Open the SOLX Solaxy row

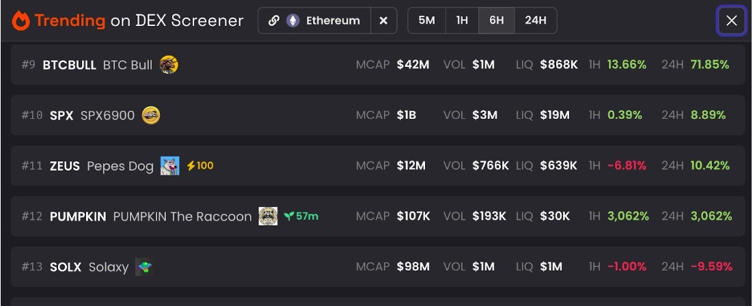[x=377, y=266]
